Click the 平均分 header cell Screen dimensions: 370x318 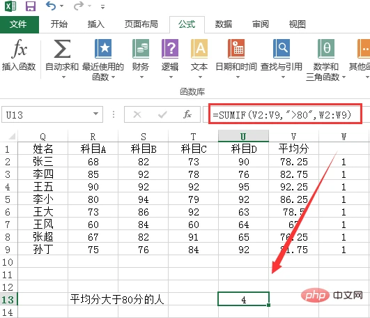click(293, 149)
